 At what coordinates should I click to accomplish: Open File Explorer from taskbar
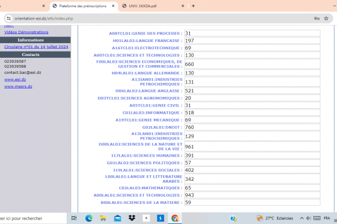pyautogui.click(x=103, y=218)
